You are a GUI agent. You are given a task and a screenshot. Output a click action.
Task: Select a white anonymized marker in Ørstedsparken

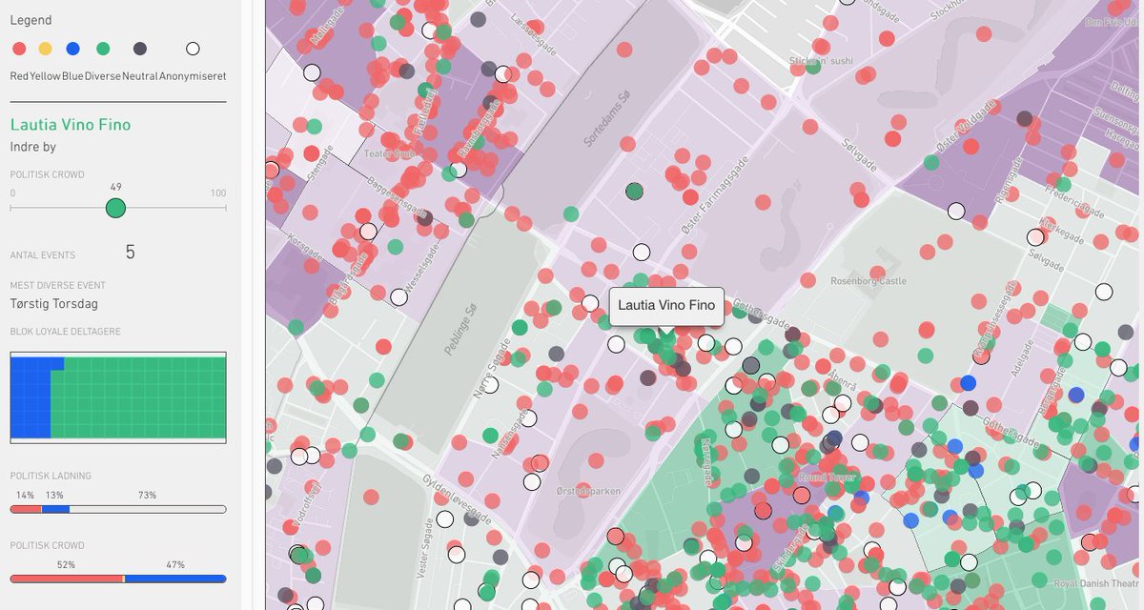pos(531,482)
